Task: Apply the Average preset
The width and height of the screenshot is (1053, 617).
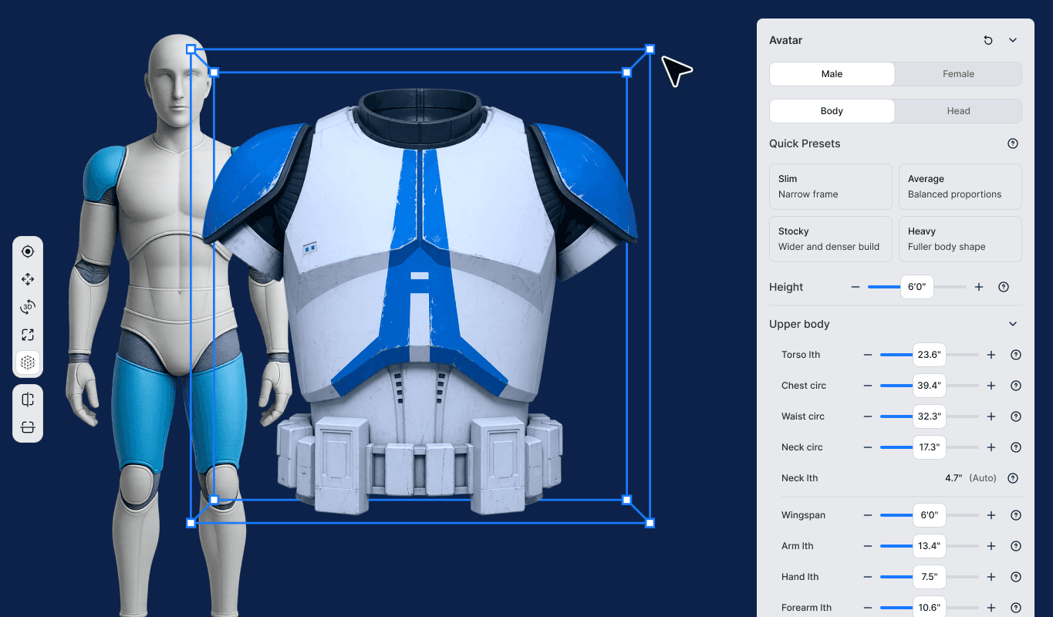Action: [x=960, y=187]
